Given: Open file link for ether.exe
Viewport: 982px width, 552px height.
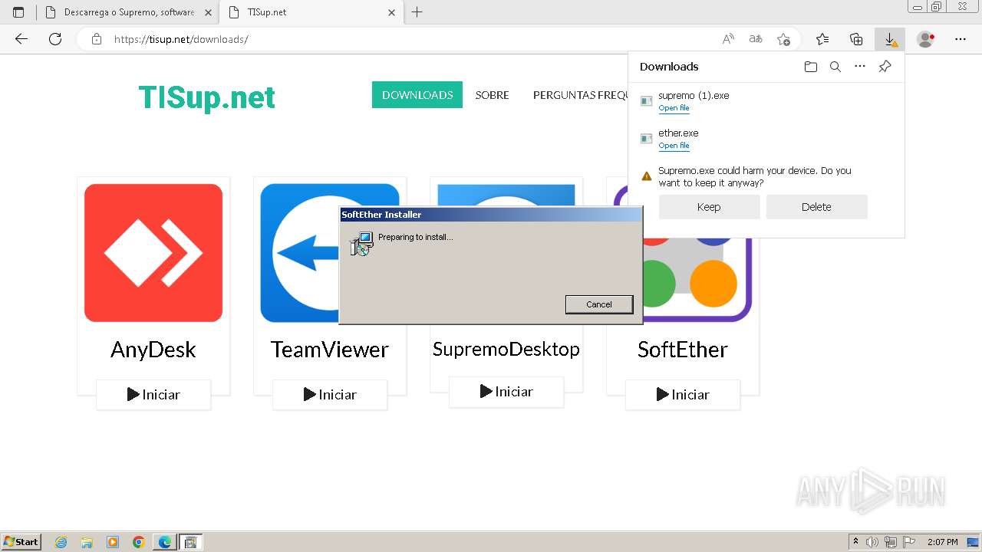Looking at the screenshot, I should tap(674, 146).
